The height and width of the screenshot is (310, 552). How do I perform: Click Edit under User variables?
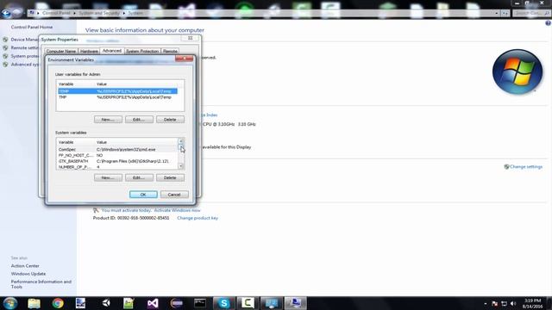139,120
